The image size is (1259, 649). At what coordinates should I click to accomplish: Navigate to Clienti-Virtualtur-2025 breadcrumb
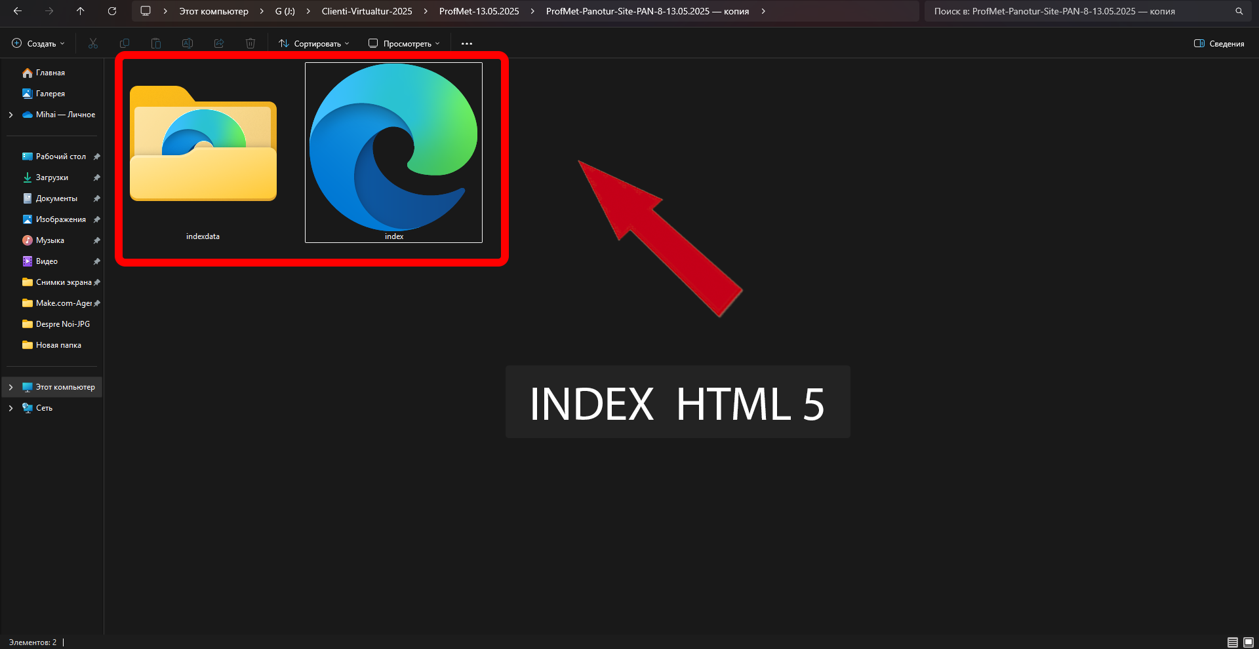tap(367, 11)
